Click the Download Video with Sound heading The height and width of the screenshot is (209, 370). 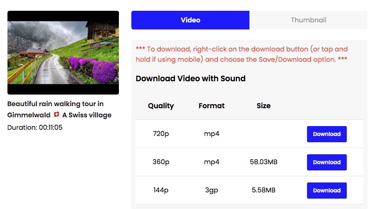191,78
